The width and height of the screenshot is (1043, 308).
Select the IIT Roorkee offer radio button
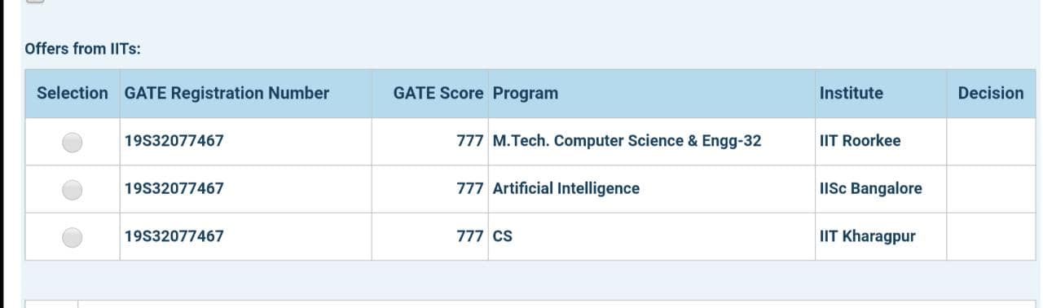[73, 142]
